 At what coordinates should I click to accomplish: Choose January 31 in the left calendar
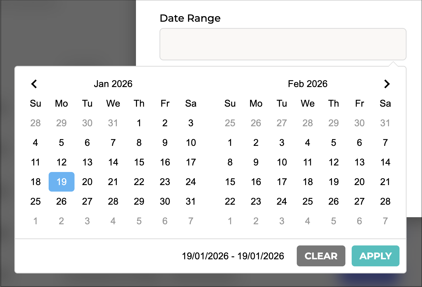tap(191, 201)
